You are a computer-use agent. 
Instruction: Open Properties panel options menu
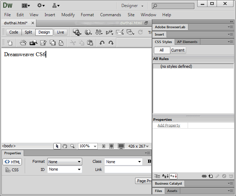(148, 153)
